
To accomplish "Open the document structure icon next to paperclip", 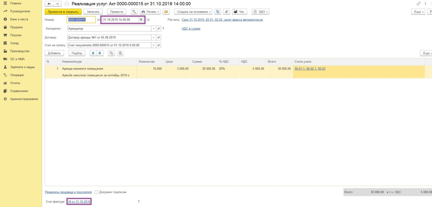I will pos(218,12).
